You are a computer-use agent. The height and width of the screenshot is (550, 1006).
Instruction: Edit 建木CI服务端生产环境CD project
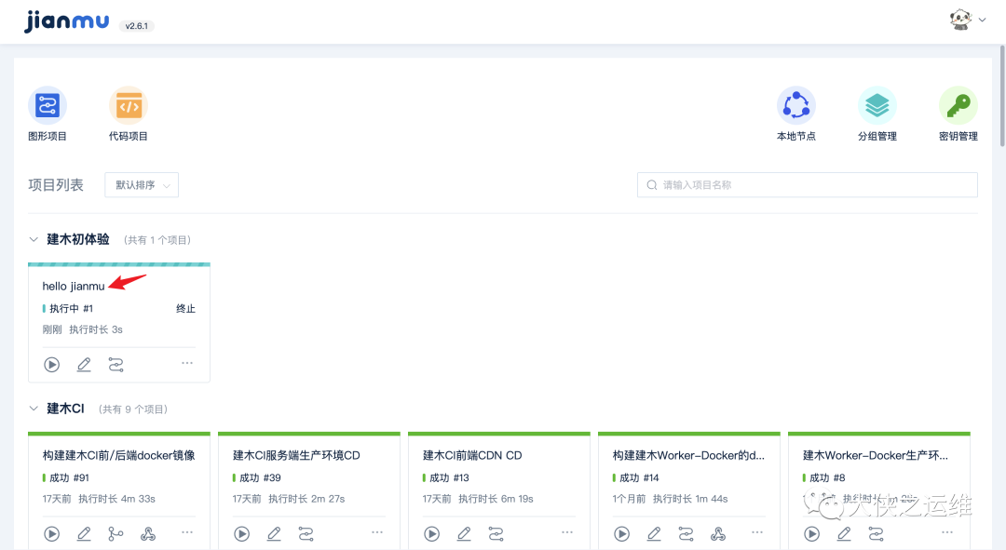(x=274, y=534)
